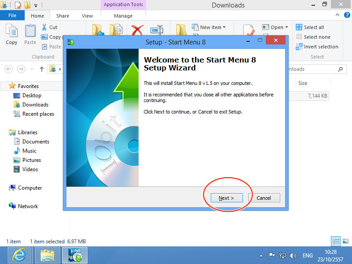Image resolution: width=352 pixels, height=264 pixels.
Task: Click the Paste shortcut command
Action: tap(51, 47)
